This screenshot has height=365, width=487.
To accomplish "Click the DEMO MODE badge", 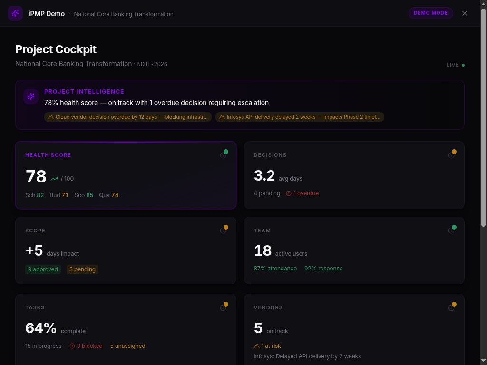I will point(430,13).
